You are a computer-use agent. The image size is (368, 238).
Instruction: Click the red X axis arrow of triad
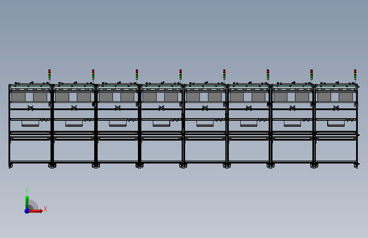coord(35,211)
